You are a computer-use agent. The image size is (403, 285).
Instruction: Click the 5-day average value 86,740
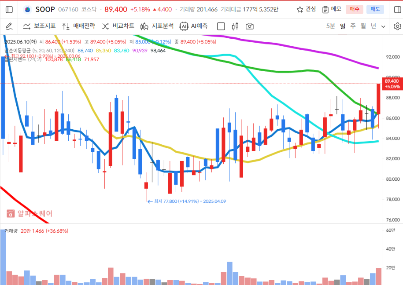(85, 51)
